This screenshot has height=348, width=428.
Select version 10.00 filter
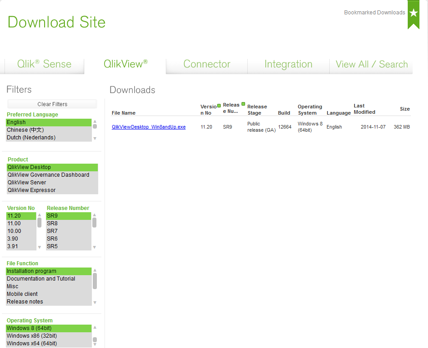point(21,231)
